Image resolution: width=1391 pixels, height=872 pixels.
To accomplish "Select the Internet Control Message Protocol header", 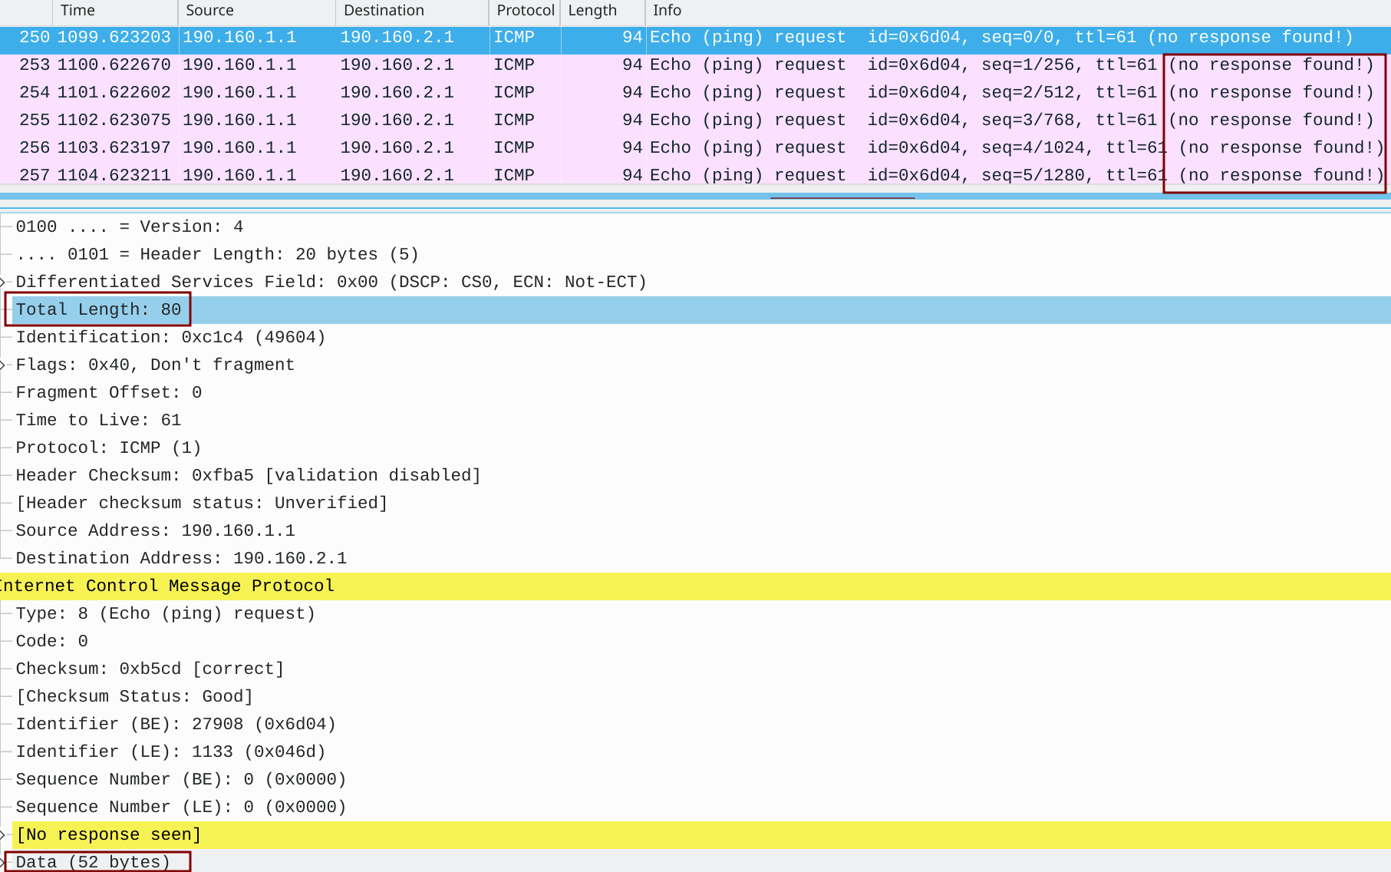I will pyautogui.click(x=167, y=586).
